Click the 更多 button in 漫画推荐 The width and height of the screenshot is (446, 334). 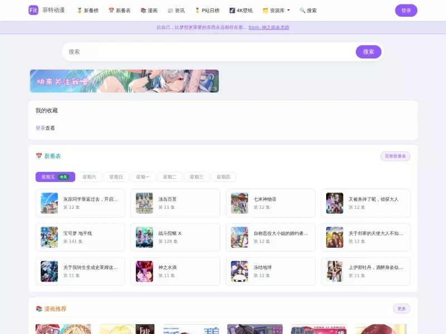pos(401,308)
